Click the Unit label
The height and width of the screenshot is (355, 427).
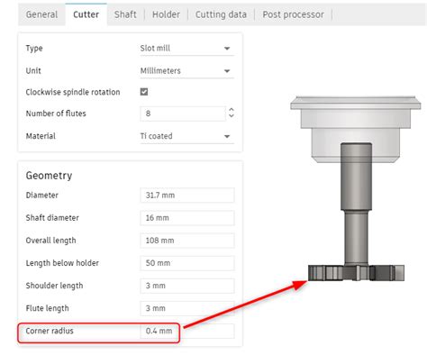click(x=33, y=71)
